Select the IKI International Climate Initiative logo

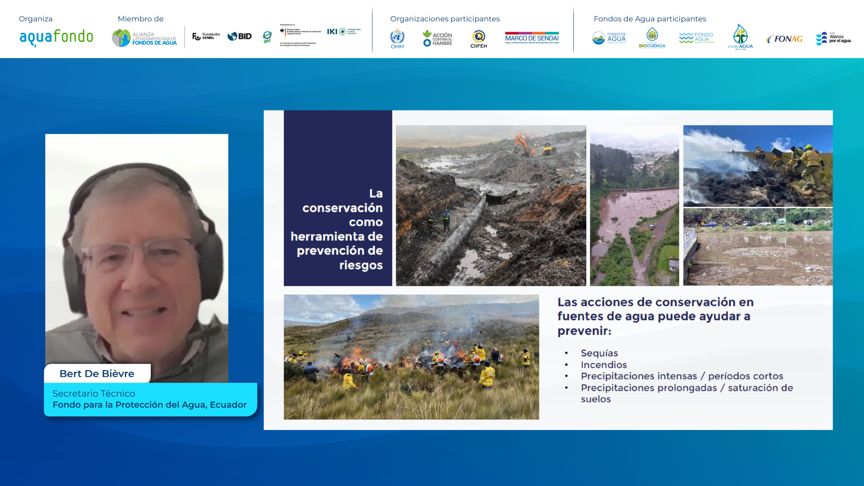[344, 31]
